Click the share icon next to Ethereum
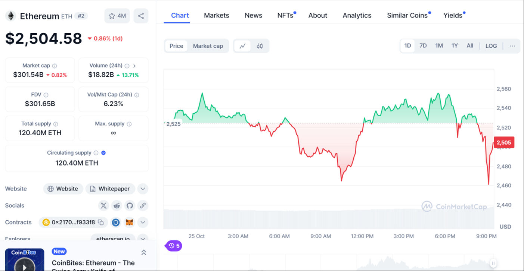The image size is (524, 271). [x=141, y=16]
